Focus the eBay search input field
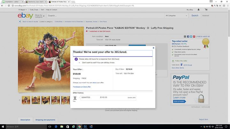Screen dimensions: 230x129 [x=105, y=16]
